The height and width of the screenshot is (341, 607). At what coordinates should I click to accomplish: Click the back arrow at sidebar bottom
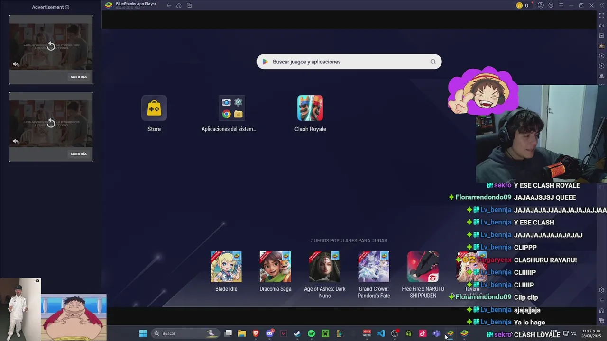(602, 300)
